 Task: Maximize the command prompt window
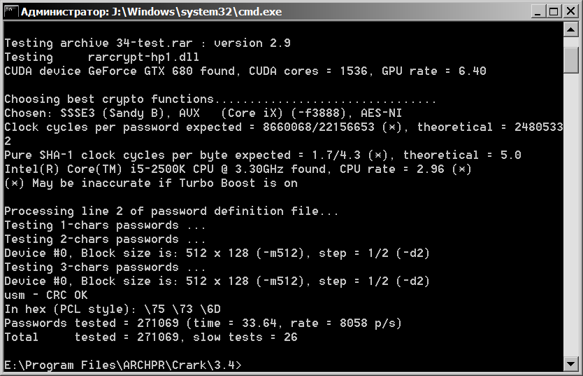[553, 11]
